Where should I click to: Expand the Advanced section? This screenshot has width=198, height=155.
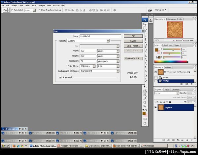tap(60, 77)
